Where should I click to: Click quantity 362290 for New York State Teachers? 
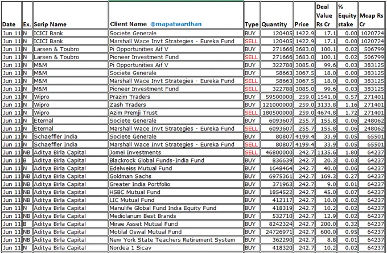click(277, 240)
